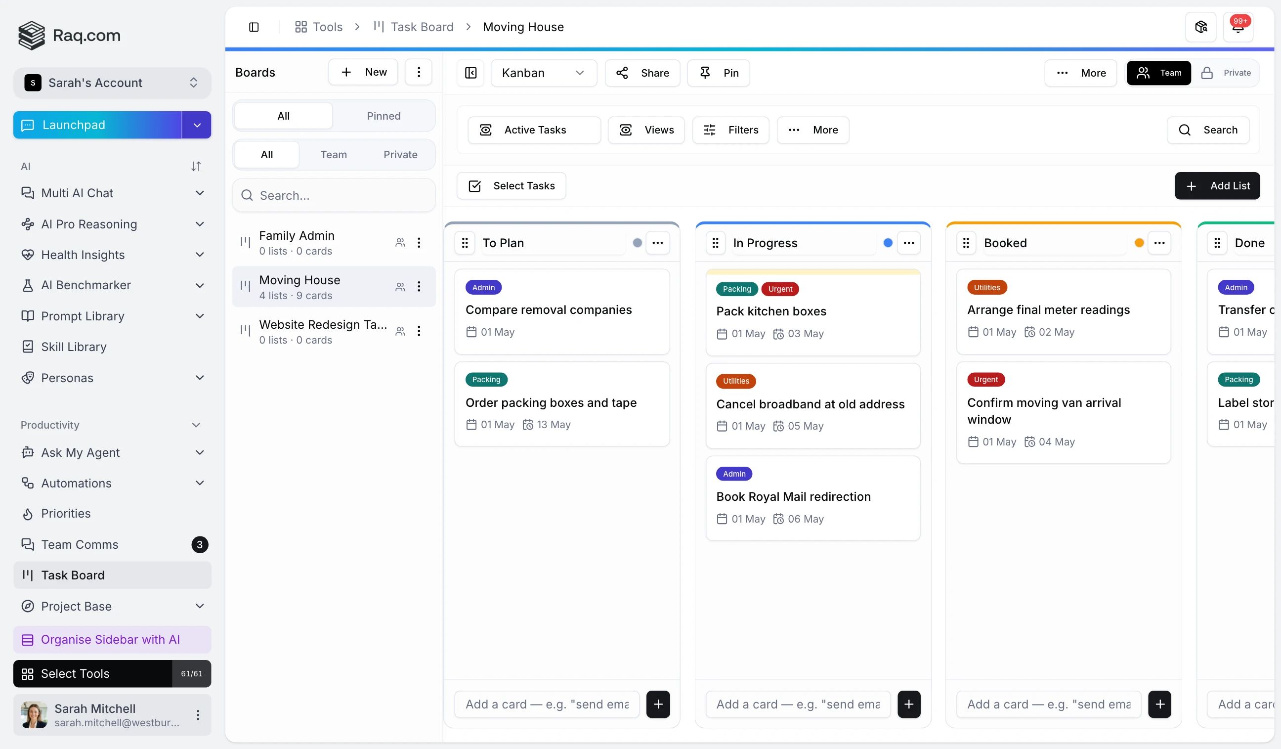Grab the Booked list drag handle
This screenshot has height=749, width=1281.
[x=966, y=243]
